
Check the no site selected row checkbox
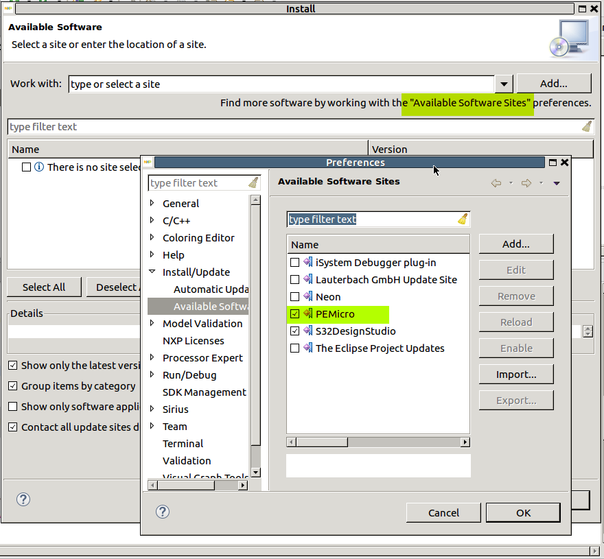click(x=26, y=167)
